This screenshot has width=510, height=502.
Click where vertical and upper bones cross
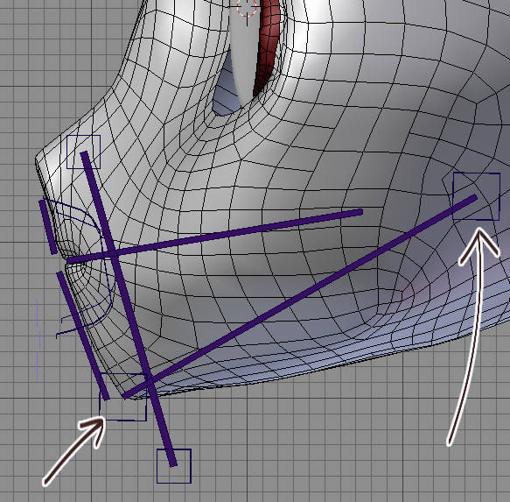(x=110, y=254)
